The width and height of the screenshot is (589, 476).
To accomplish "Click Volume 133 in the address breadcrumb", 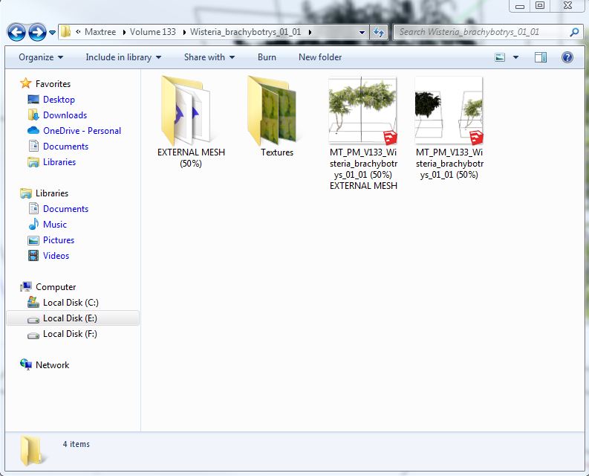I will (x=152, y=33).
